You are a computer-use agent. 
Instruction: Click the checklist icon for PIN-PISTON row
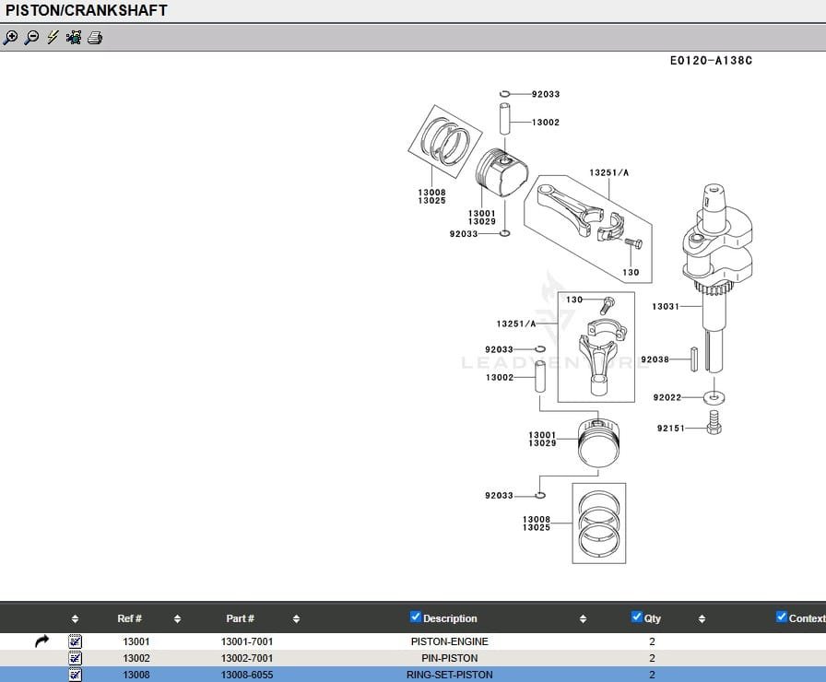coord(76,658)
